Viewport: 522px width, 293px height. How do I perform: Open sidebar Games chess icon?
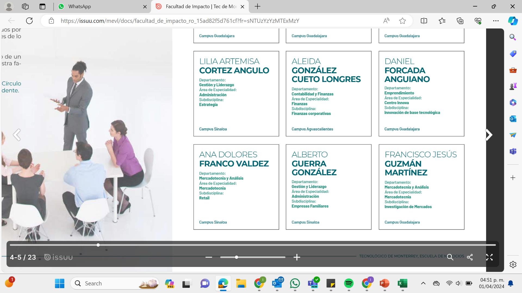pyautogui.click(x=513, y=86)
